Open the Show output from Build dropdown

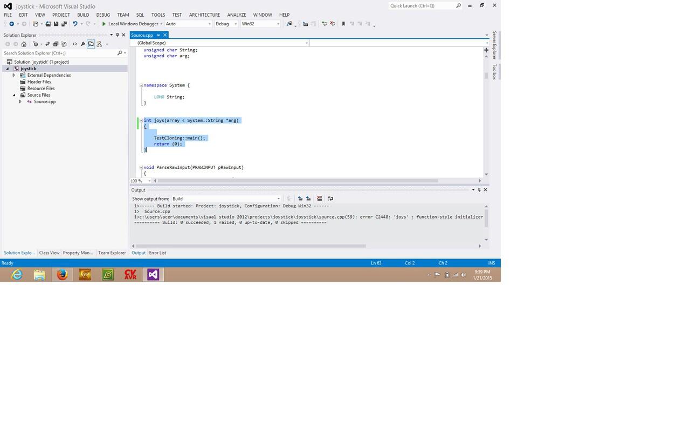(x=226, y=199)
